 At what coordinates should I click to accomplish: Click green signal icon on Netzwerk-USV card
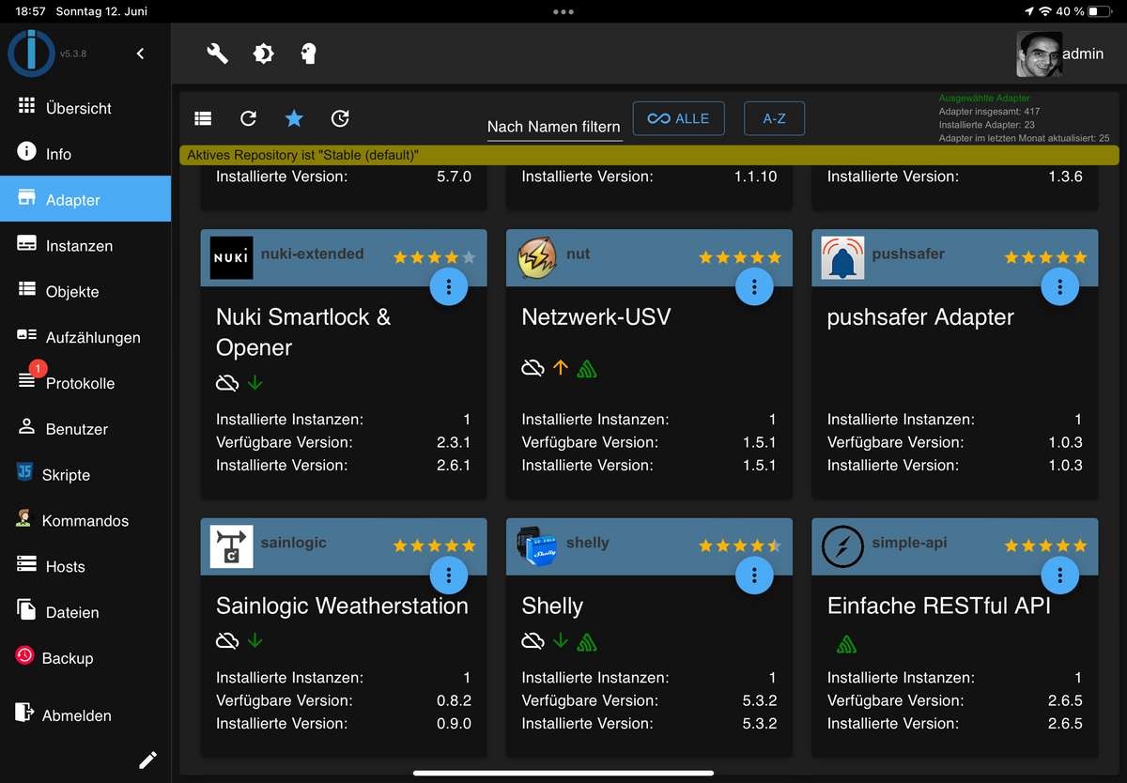[588, 369]
